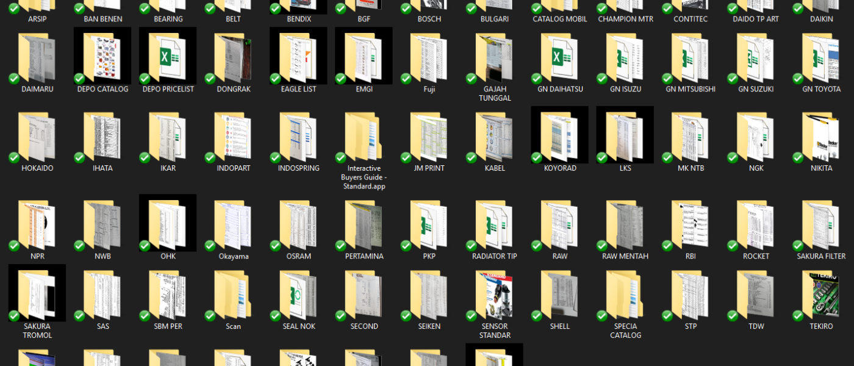Image resolution: width=854 pixels, height=366 pixels.
Task: Select the NIKITA folder icon
Action: [821, 138]
